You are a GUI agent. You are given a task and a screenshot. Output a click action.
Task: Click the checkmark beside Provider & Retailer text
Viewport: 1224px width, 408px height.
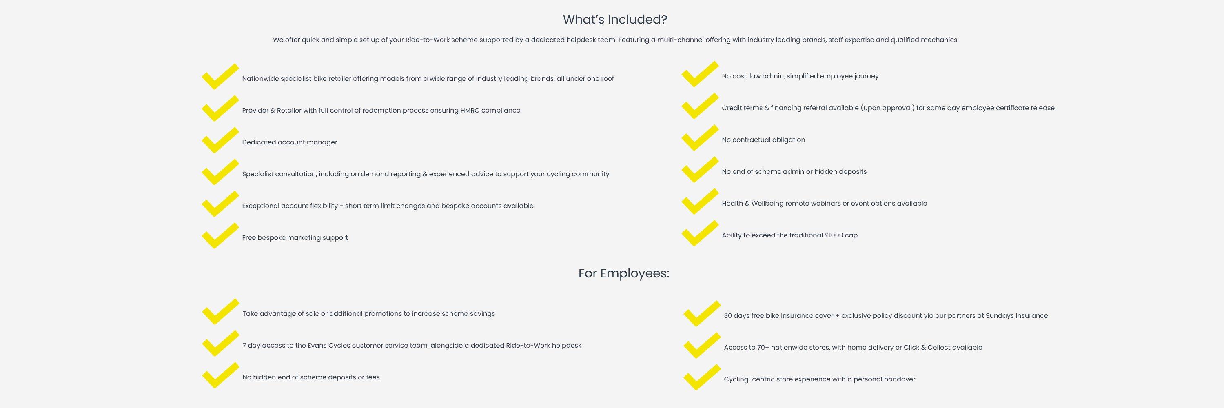220,109
